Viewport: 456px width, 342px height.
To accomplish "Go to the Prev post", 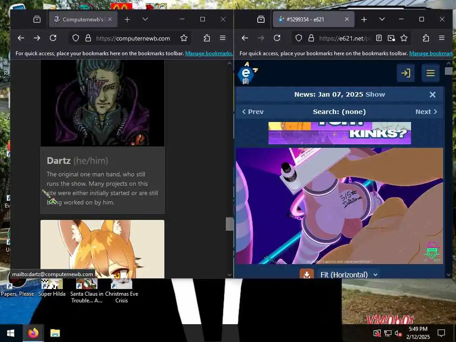I will coord(253,112).
